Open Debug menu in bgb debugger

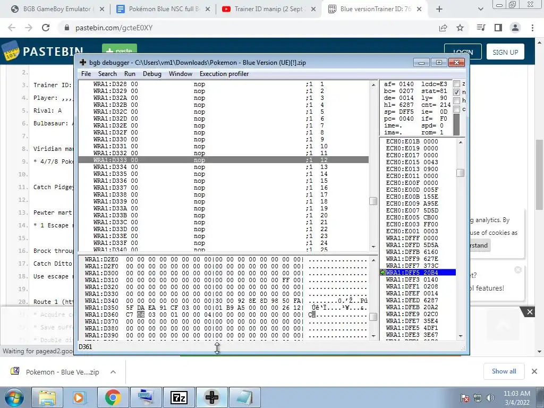click(x=152, y=73)
